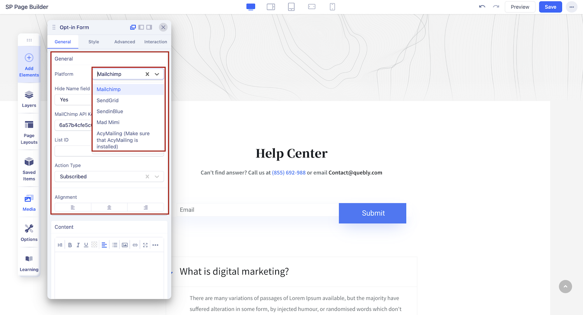The width and height of the screenshot is (583, 315).
Task: Choose SendGrid from platform list
Action: point(108,100)
